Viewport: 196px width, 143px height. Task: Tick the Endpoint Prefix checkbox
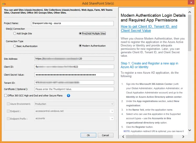coord(8,118)
